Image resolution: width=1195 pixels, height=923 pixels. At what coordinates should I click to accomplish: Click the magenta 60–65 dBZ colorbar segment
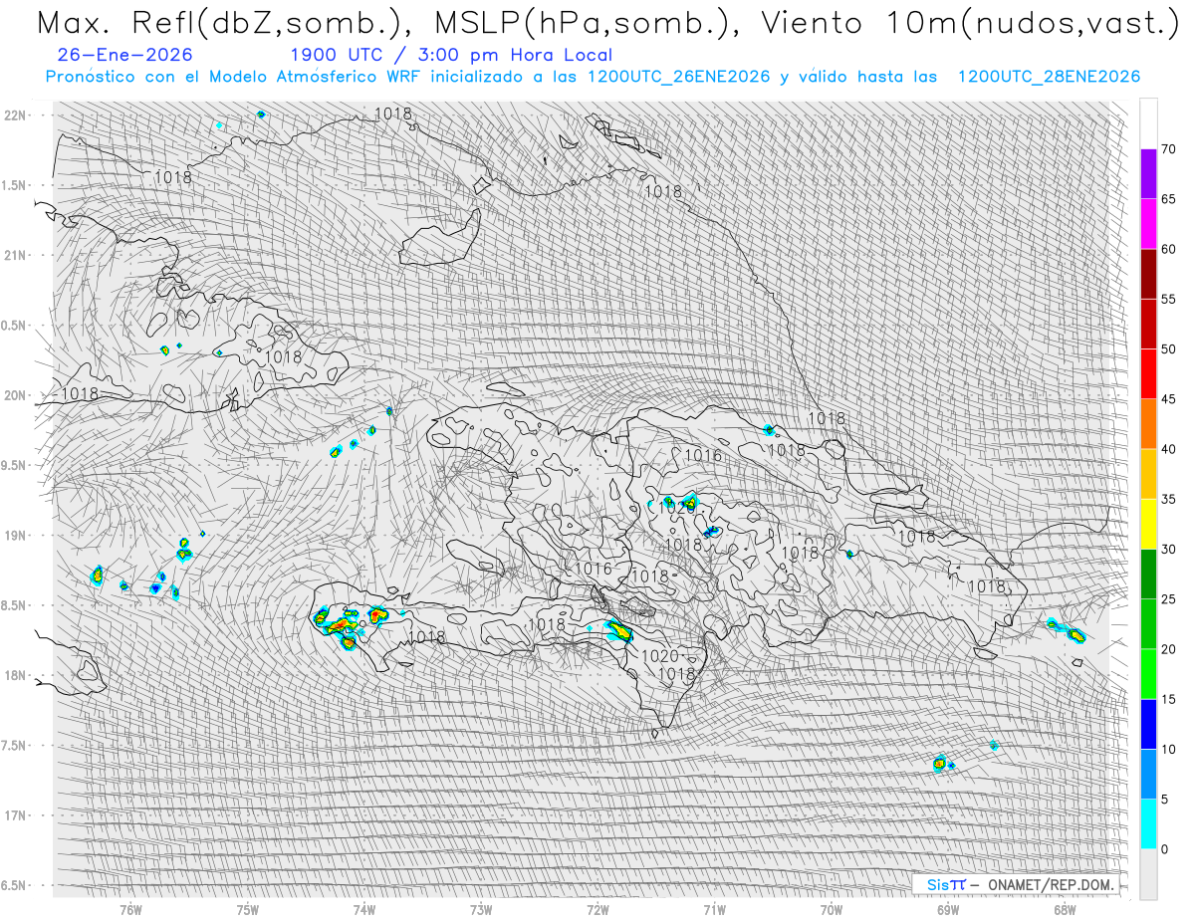(x=1148, y=224)
